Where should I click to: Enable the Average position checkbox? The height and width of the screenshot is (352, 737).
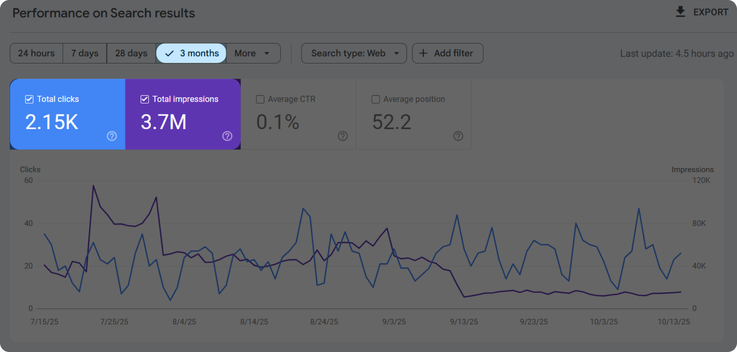pyautogui.click(x=375, y=99)
